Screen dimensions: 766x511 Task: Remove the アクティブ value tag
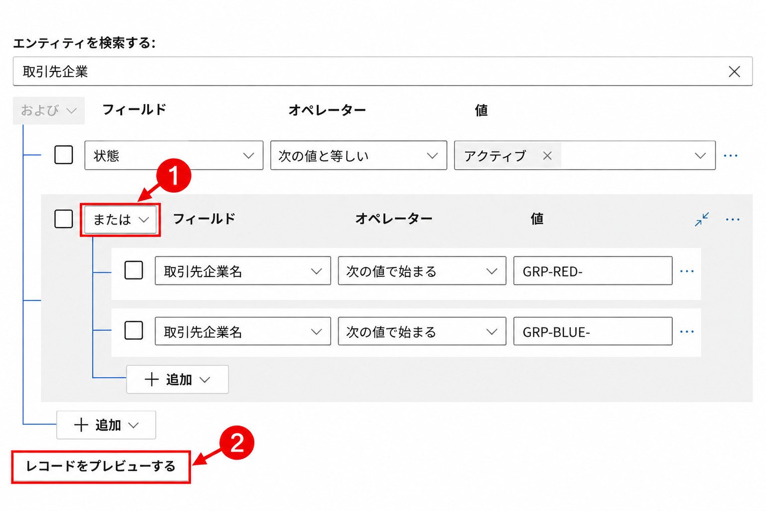[x=547, y=156]
